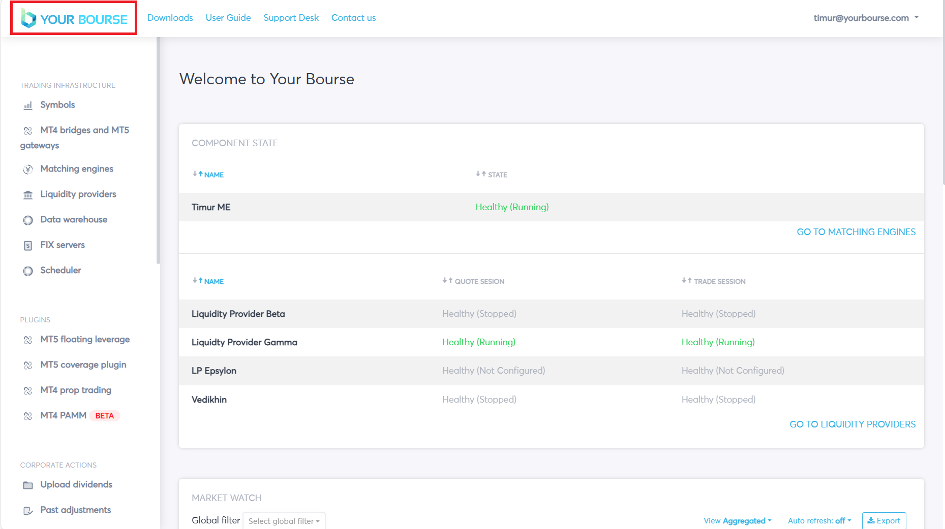Click the FIX servers sidebar icon
Viewport: 945px width, 529px height.
tap(28, 246)
